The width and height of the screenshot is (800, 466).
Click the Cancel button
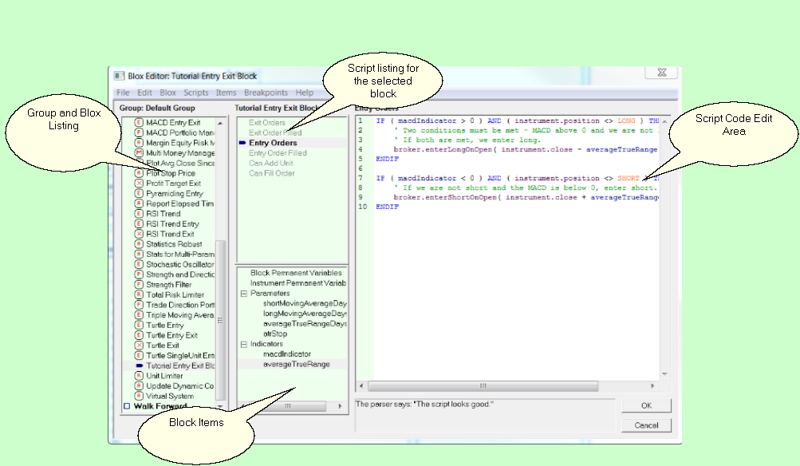pyautogui.click(x=646, y=425)
